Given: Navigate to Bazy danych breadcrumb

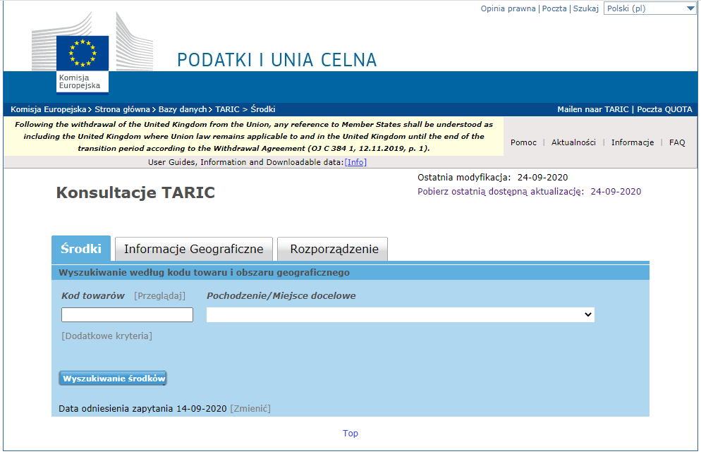Looking at the screenshot, I should pos(182,109).
